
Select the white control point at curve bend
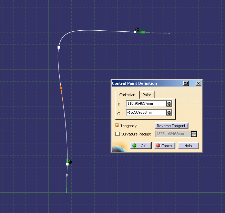coord(59,47)
